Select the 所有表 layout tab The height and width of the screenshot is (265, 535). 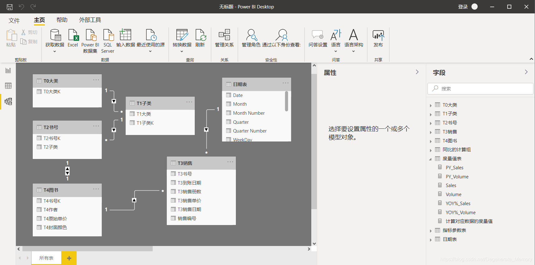[x=46, y=258]
